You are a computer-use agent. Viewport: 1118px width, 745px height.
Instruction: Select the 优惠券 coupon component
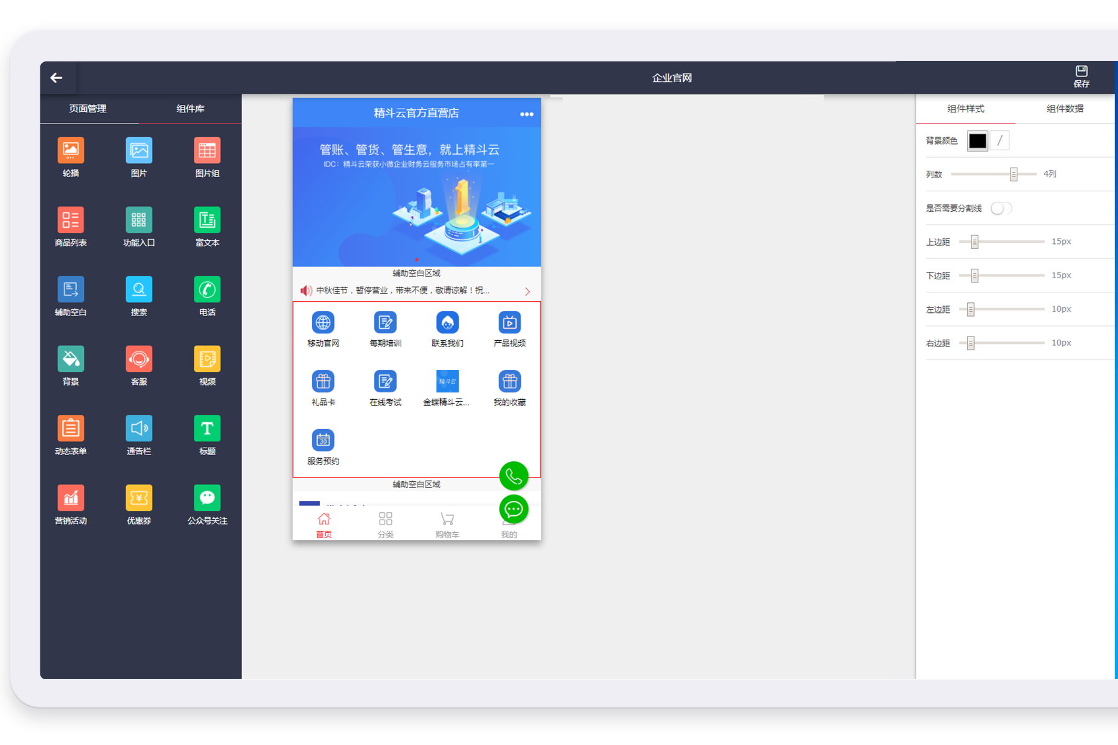[x=139, y=499]
